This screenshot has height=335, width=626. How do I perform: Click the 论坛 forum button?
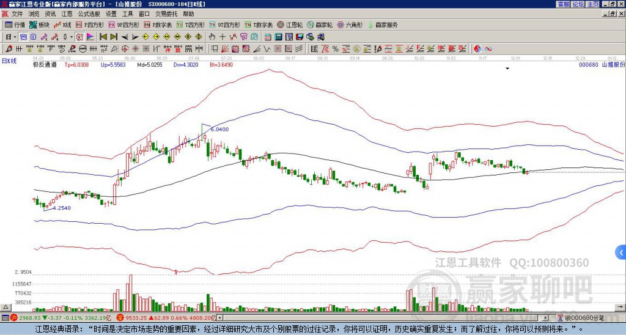[x=578, y=4]
